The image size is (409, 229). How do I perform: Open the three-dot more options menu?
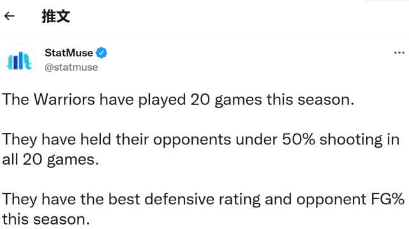click(399, 53)
